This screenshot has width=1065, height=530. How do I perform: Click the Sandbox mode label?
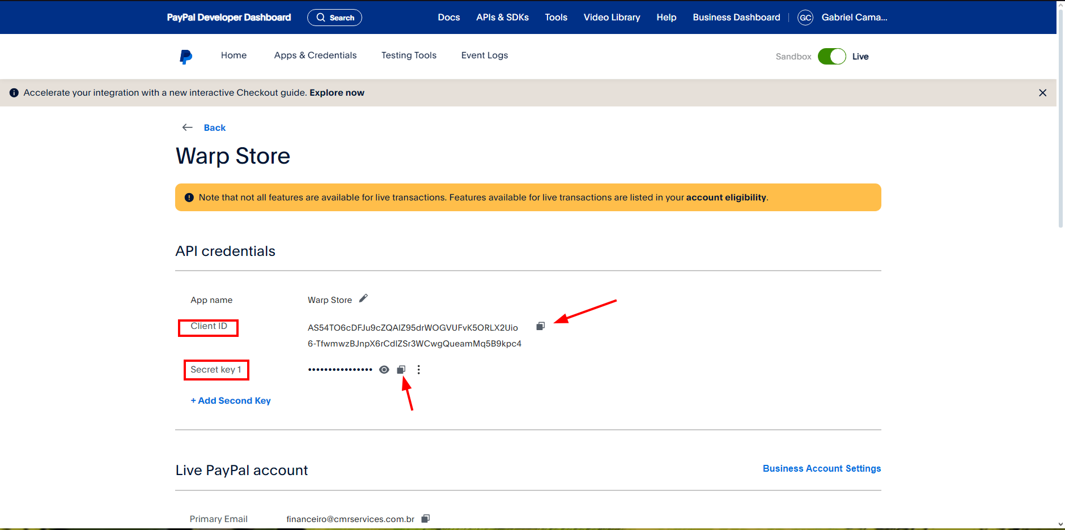tap(794, 57)
